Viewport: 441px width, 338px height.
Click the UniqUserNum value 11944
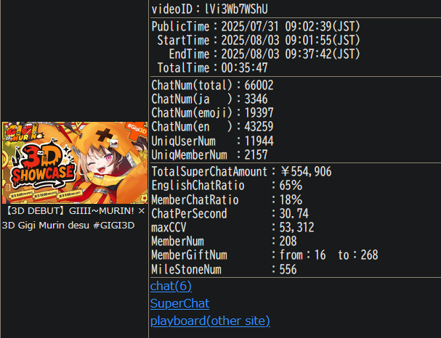pyautogui.click(x=259, y=141)
